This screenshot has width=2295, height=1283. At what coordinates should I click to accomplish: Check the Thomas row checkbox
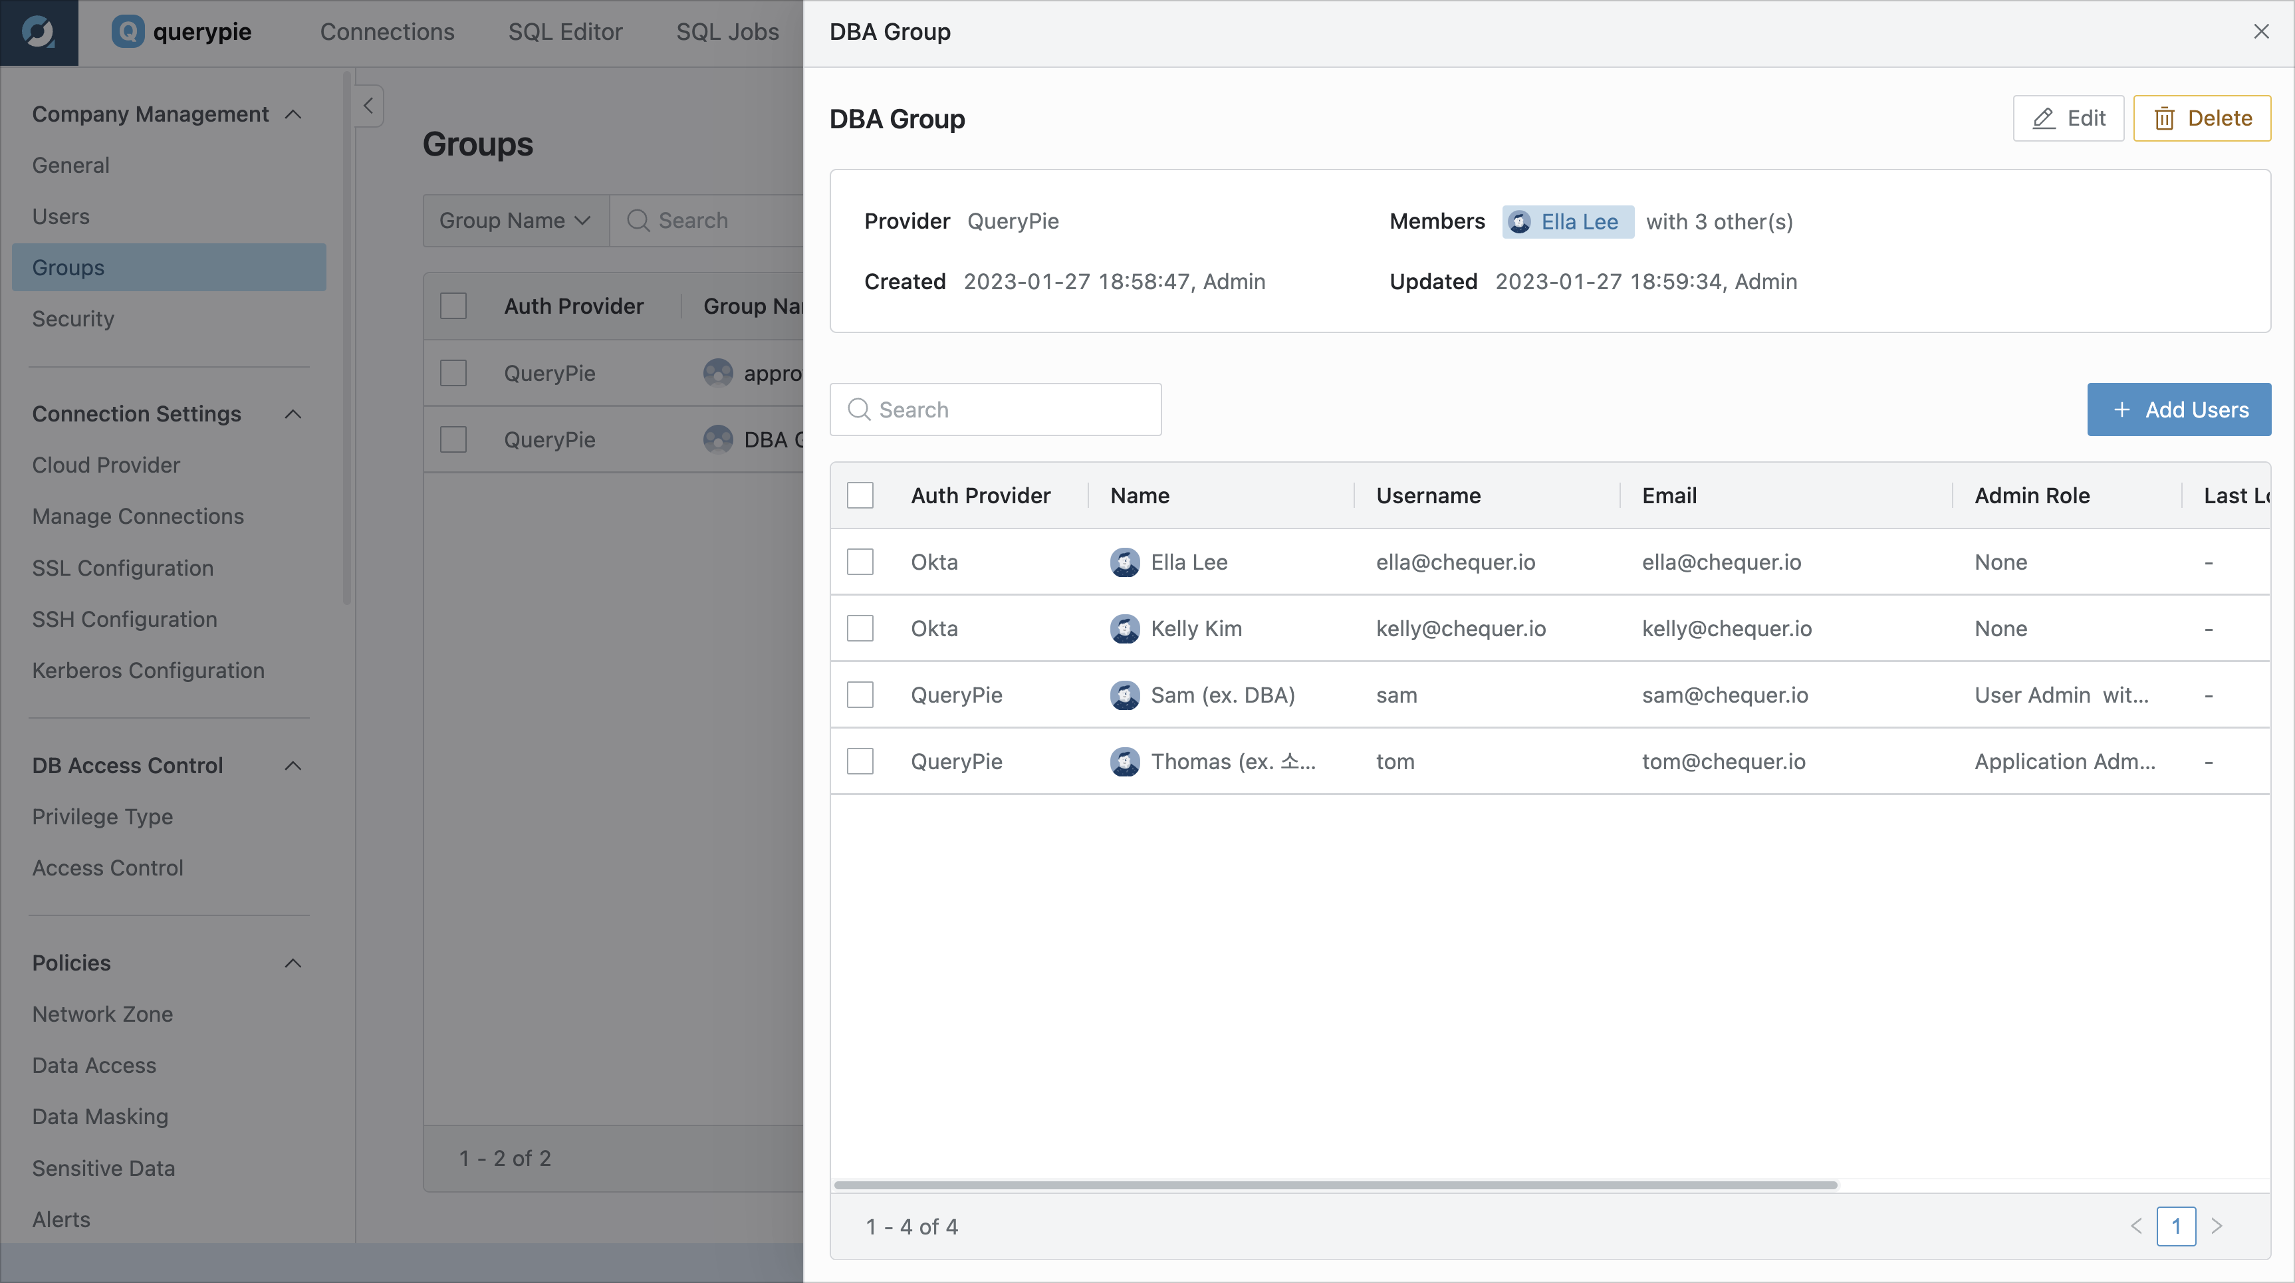pyautogui.click(x=860, y=762)
